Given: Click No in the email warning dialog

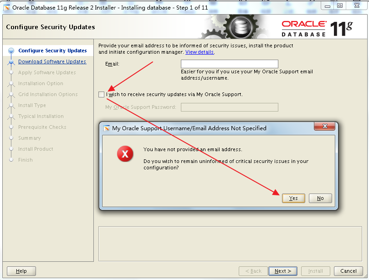Looking at the screenshot, I should [x=320, y=198].
